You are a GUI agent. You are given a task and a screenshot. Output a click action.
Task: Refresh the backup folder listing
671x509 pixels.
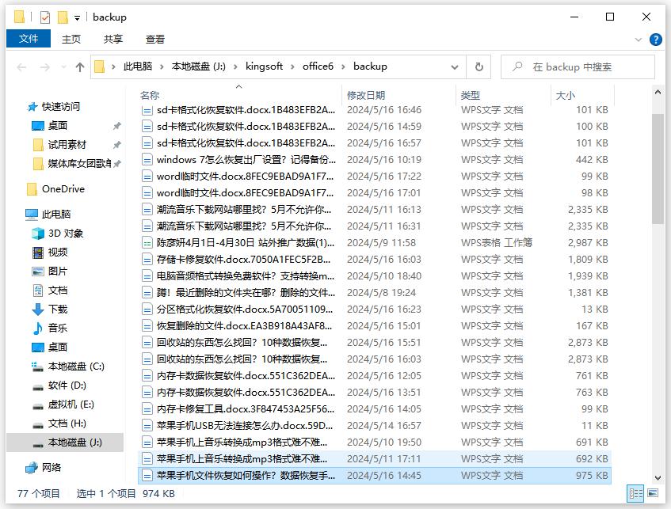478,67
